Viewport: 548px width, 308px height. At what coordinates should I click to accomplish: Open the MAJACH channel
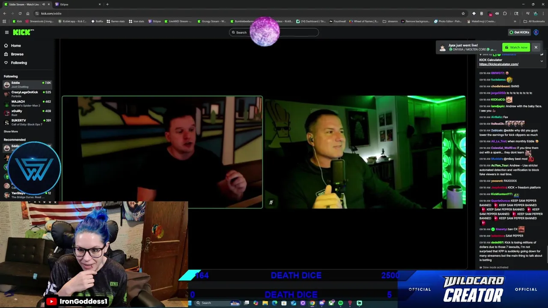pos(27,103)
